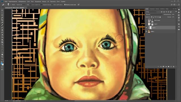
Task: Click the pressure-for-size icon in options bar
Action: [x=79, y=5]
